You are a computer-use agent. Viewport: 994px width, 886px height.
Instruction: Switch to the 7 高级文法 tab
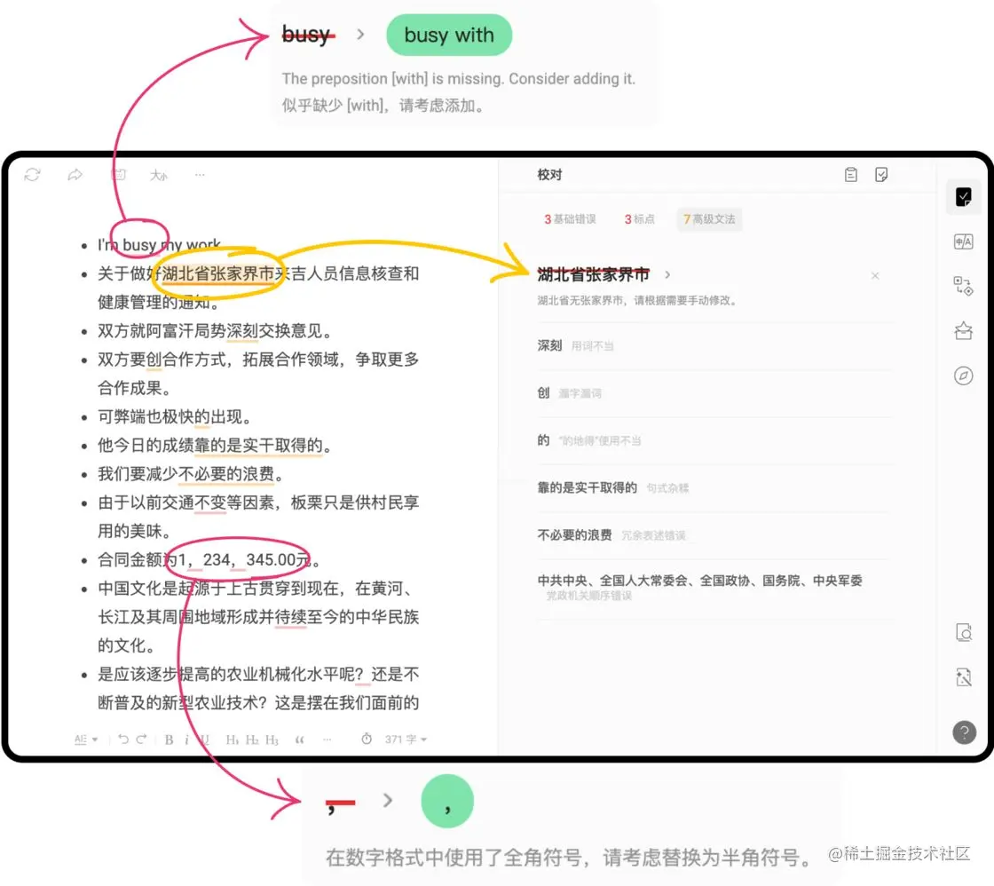[x=709, y=219]
